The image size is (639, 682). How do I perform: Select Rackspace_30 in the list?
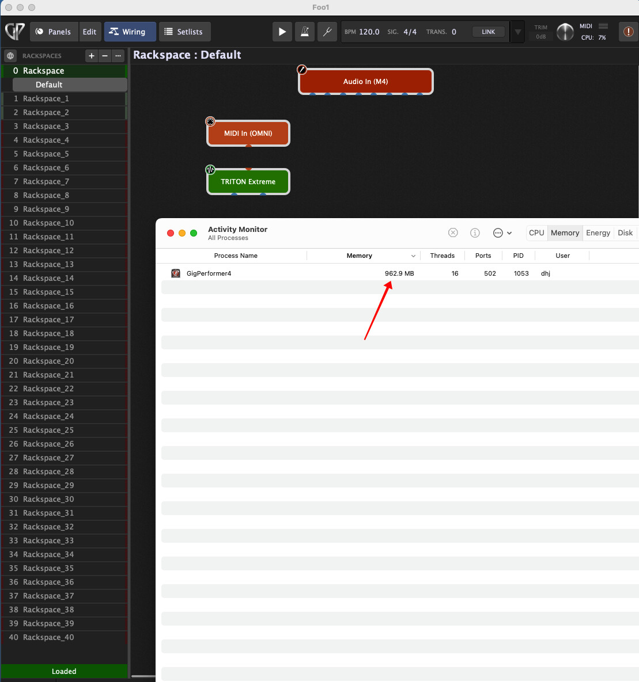pyautogui.click(x=65, y=500)
